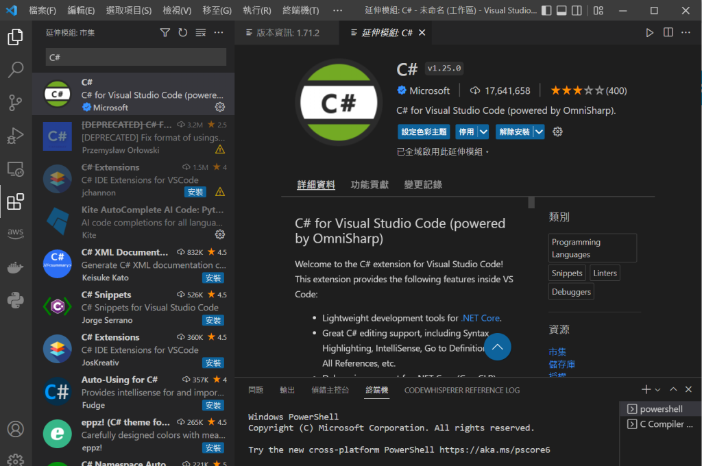The width and height of the screenshot is (702, 466).
Task: Click the 停用 button
Action: click(466, 132)
